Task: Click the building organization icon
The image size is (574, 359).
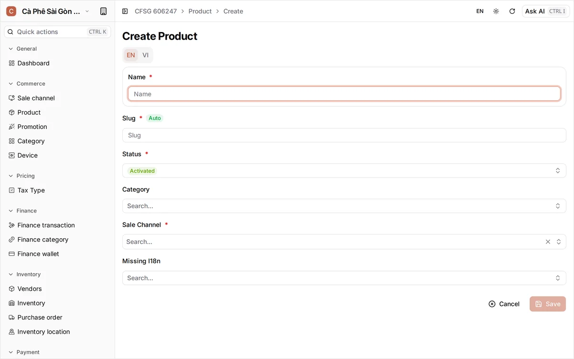Action: (x=103, y=11)
